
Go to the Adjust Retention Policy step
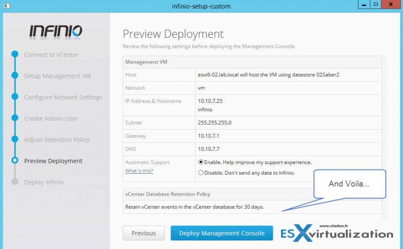pyautogui.click(x=57, y=140)
